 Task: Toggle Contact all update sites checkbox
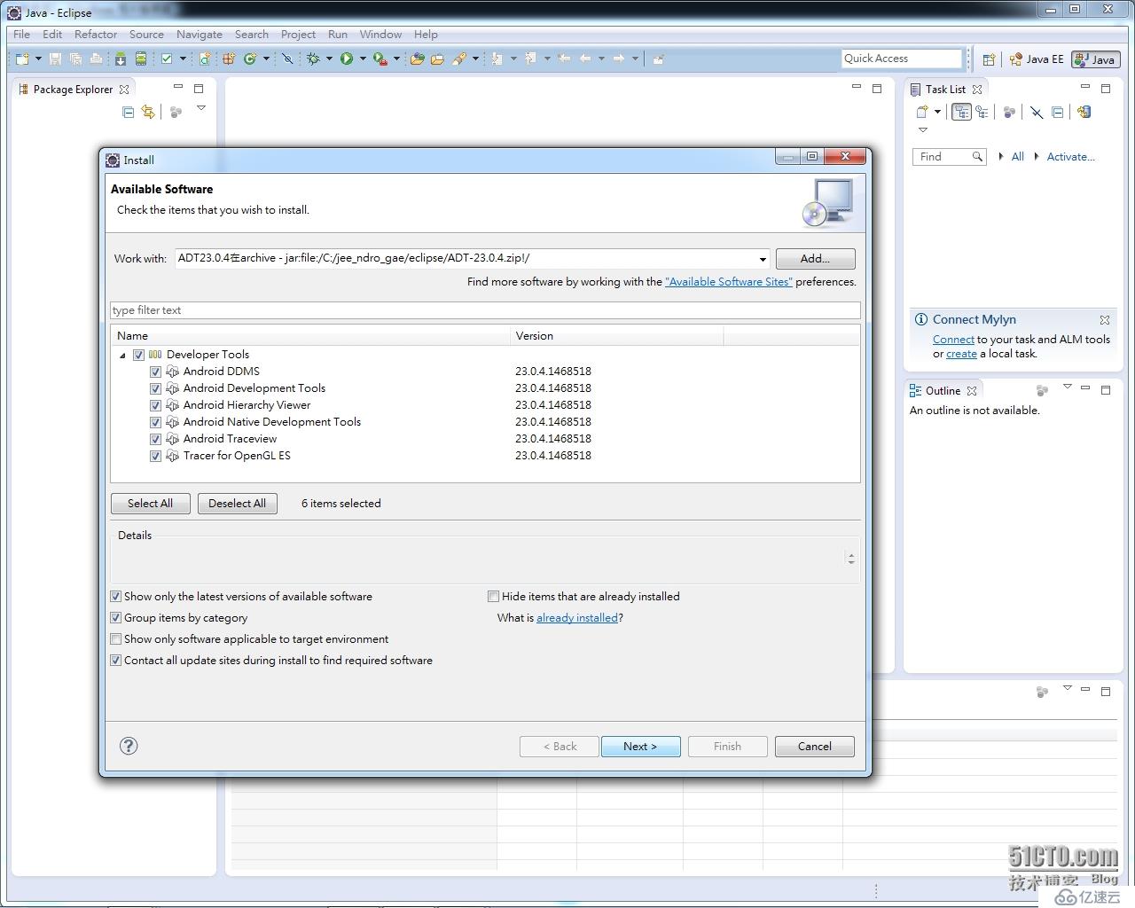pos(115,661)
